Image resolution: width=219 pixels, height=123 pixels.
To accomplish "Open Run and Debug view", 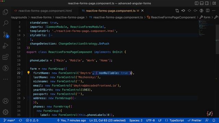I will (5, 46).
